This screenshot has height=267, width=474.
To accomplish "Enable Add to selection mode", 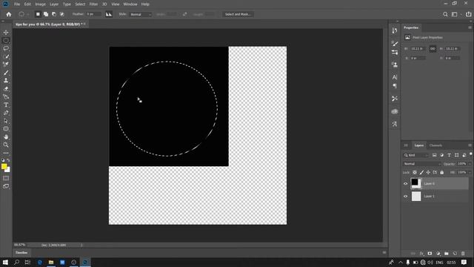I will pyautogui.click(x=46, y=14).
